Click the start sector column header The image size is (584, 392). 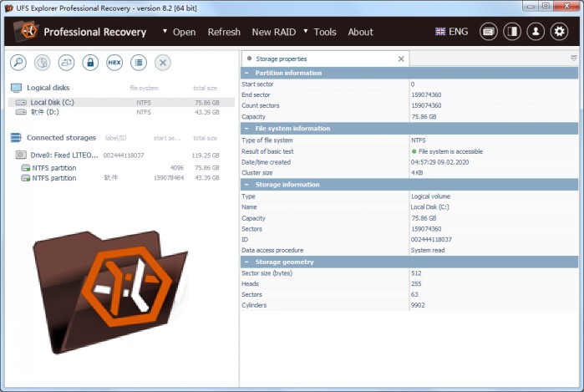click(167, 138)
